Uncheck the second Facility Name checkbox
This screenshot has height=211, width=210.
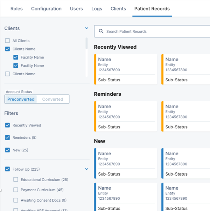tap(16, 66)
